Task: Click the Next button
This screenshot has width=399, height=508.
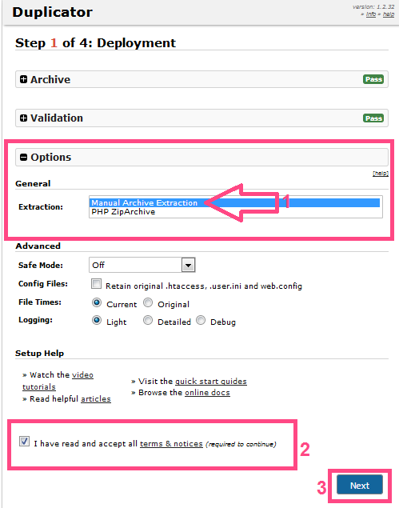Action: [x=360, y=485]
